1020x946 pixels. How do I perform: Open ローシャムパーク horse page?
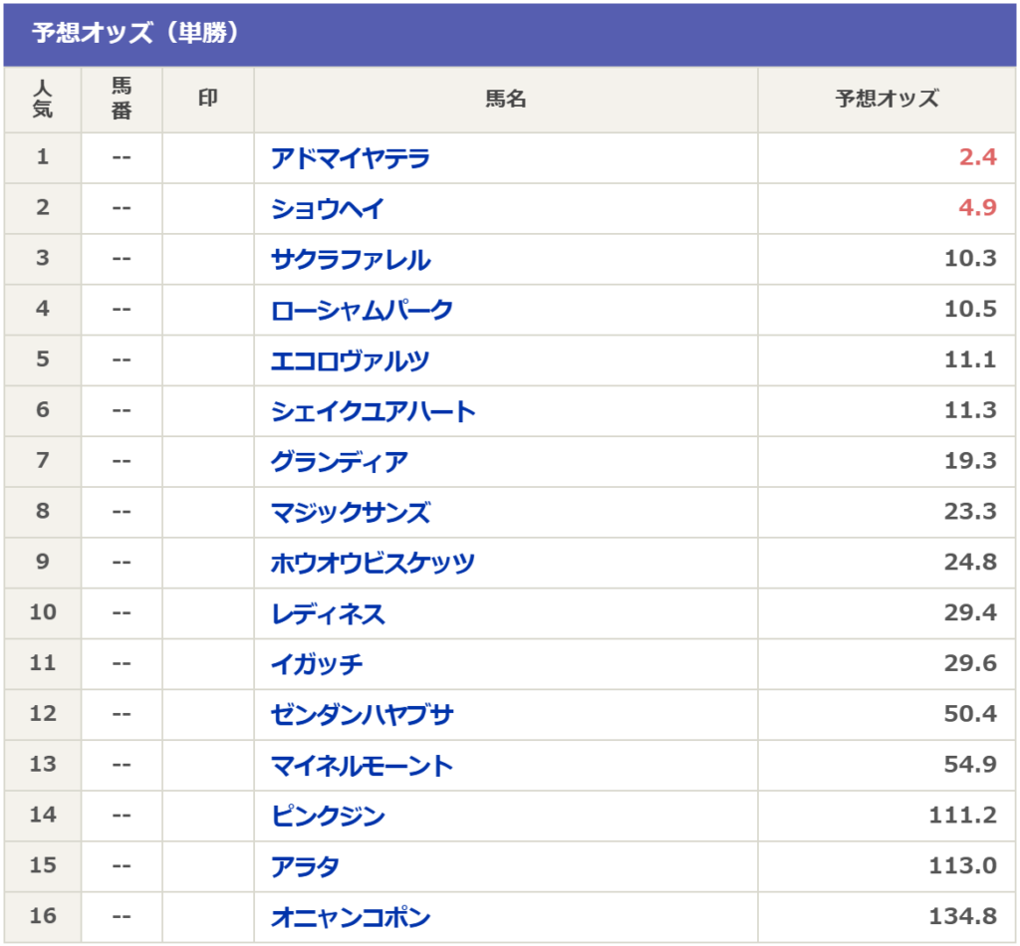361,310
